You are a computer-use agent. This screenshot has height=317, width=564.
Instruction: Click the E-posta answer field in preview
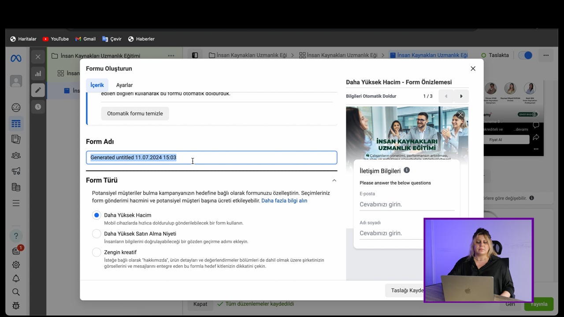coord(407,204)
